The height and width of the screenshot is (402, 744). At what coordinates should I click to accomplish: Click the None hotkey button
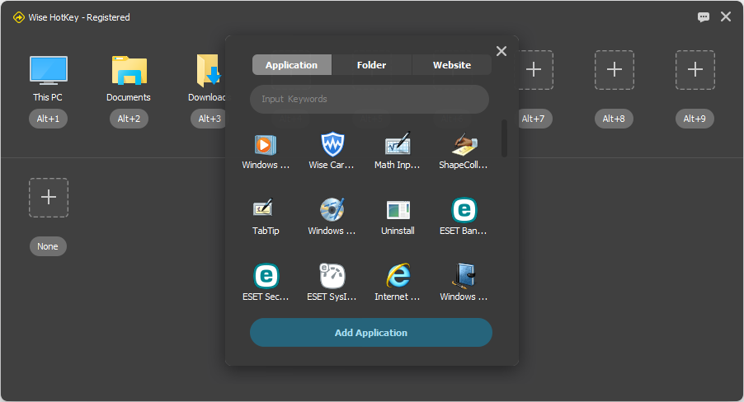(x=48, y=246)
